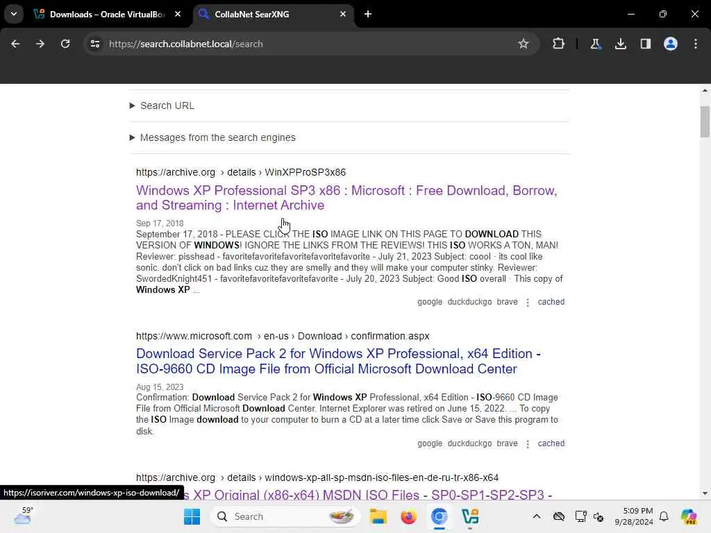Toggle the browser side panel
711x533 pixels.
pyautogui.click(x=646, y=44)
